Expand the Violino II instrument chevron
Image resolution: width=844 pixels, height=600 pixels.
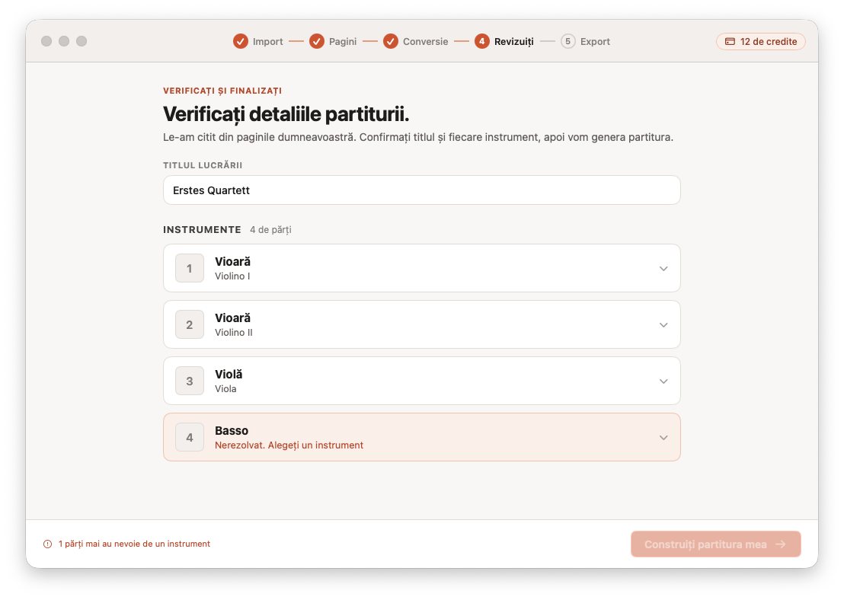pos(663,325)
